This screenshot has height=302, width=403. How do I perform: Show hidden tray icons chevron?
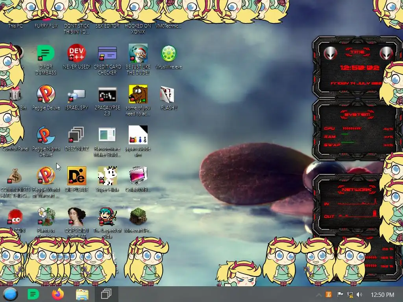click(x=318, y=295)
